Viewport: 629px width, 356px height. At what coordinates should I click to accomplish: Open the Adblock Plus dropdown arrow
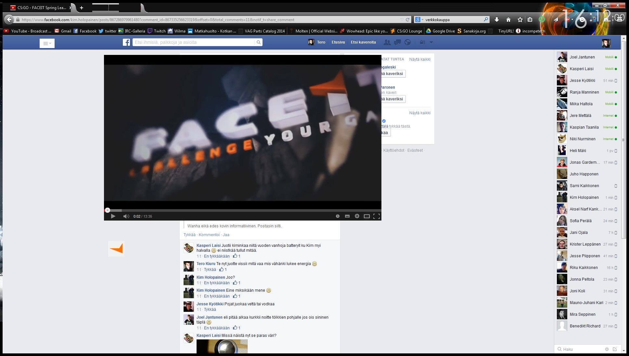point(572,19)
